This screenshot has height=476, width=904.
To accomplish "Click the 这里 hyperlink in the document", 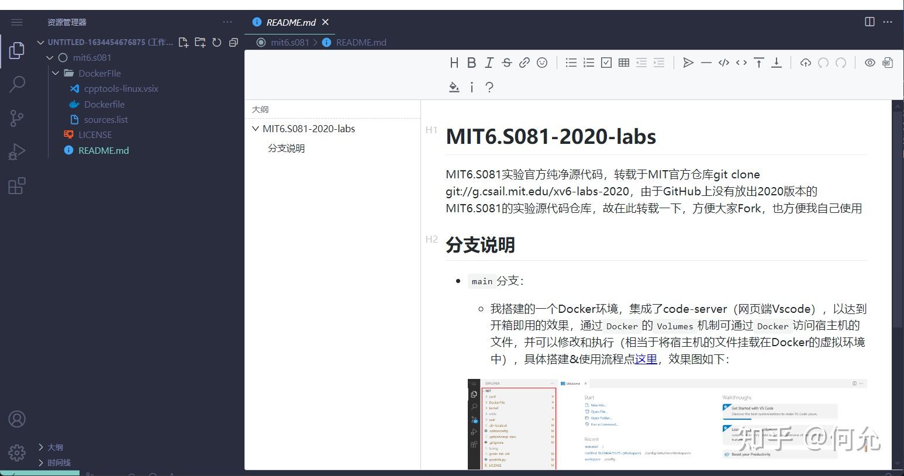I will pos(646,358).
